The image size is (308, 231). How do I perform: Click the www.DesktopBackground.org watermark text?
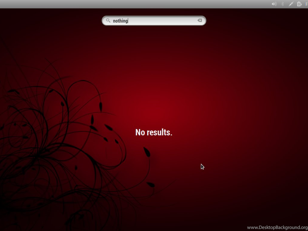(277, 227)
